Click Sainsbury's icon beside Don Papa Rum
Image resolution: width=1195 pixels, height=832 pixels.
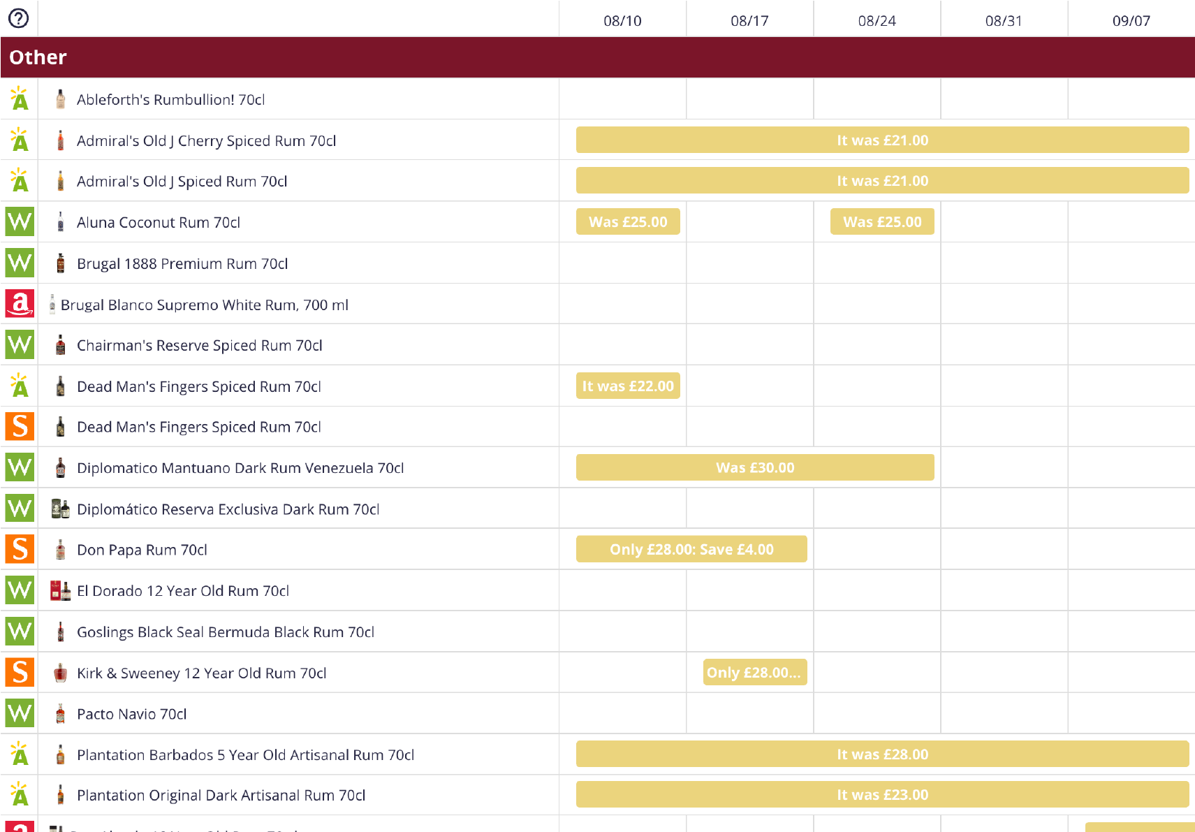pyautogui.click(x=20, y=550)
